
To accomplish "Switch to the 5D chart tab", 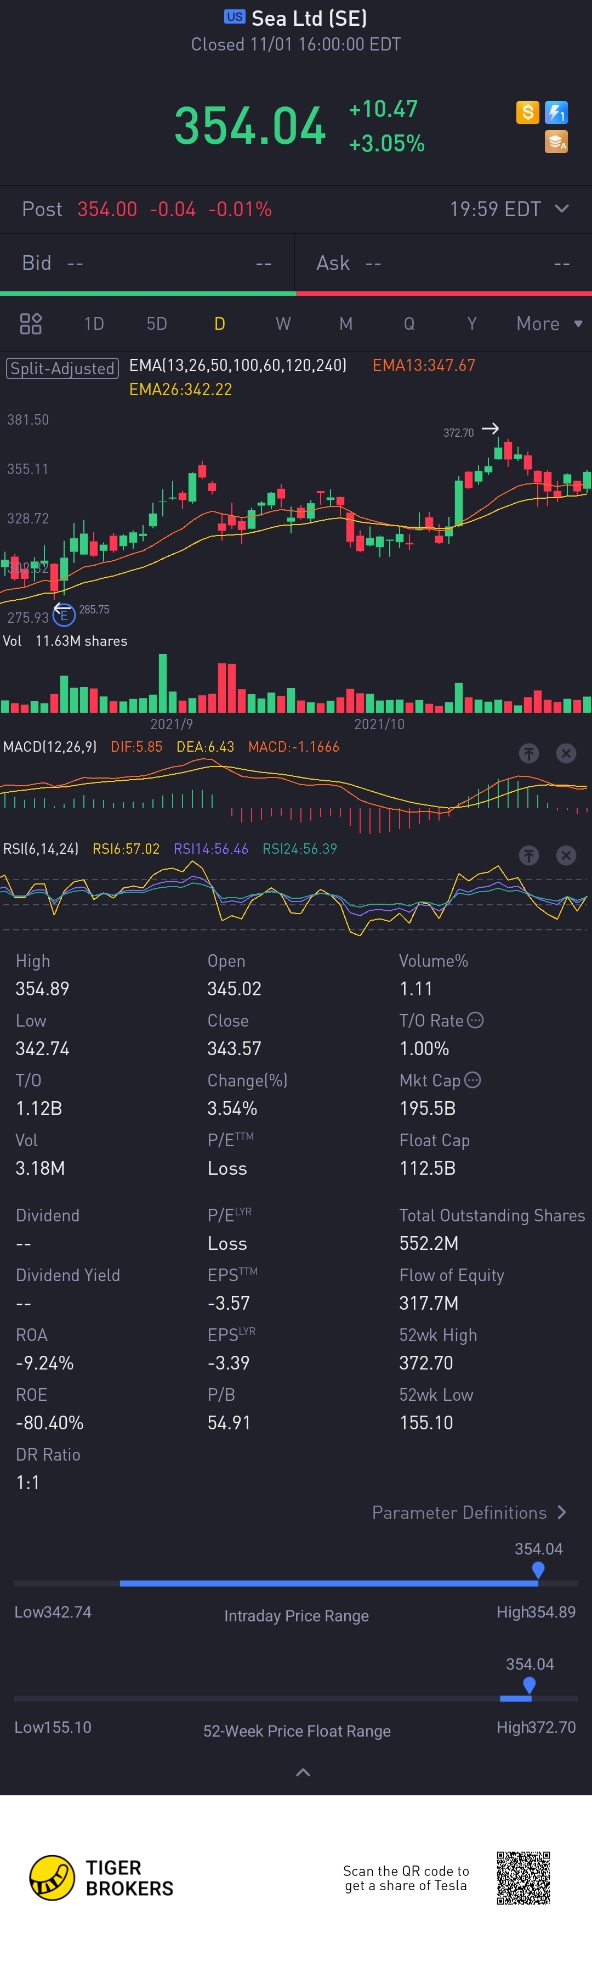I will 157,324.
